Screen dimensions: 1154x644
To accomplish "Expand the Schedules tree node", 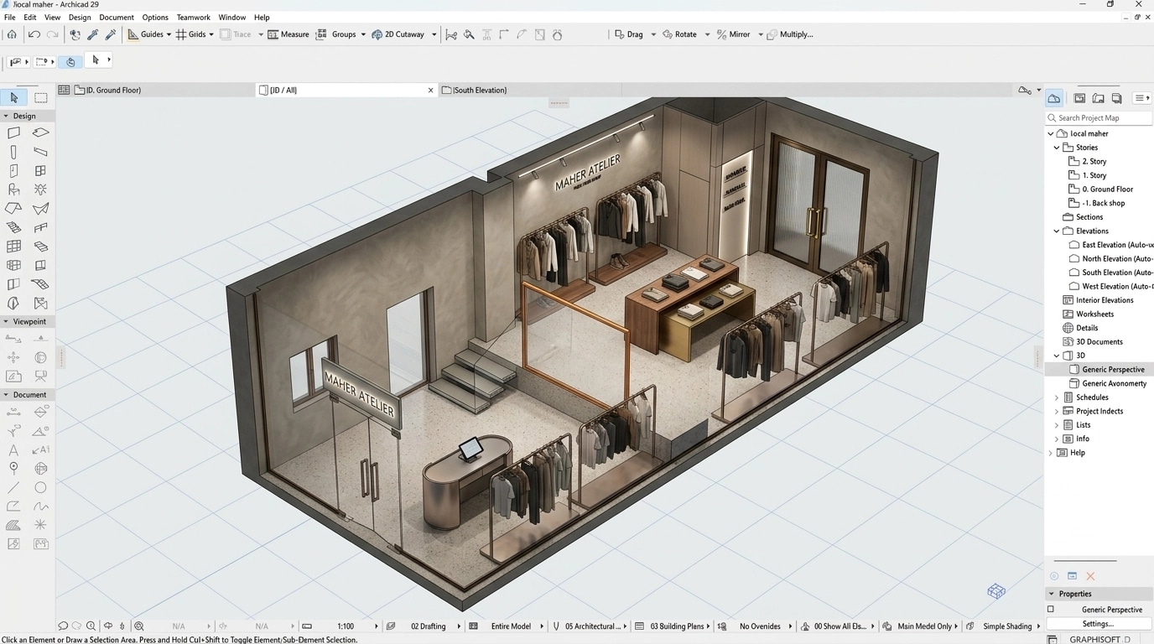I will tap(1057, 397).
